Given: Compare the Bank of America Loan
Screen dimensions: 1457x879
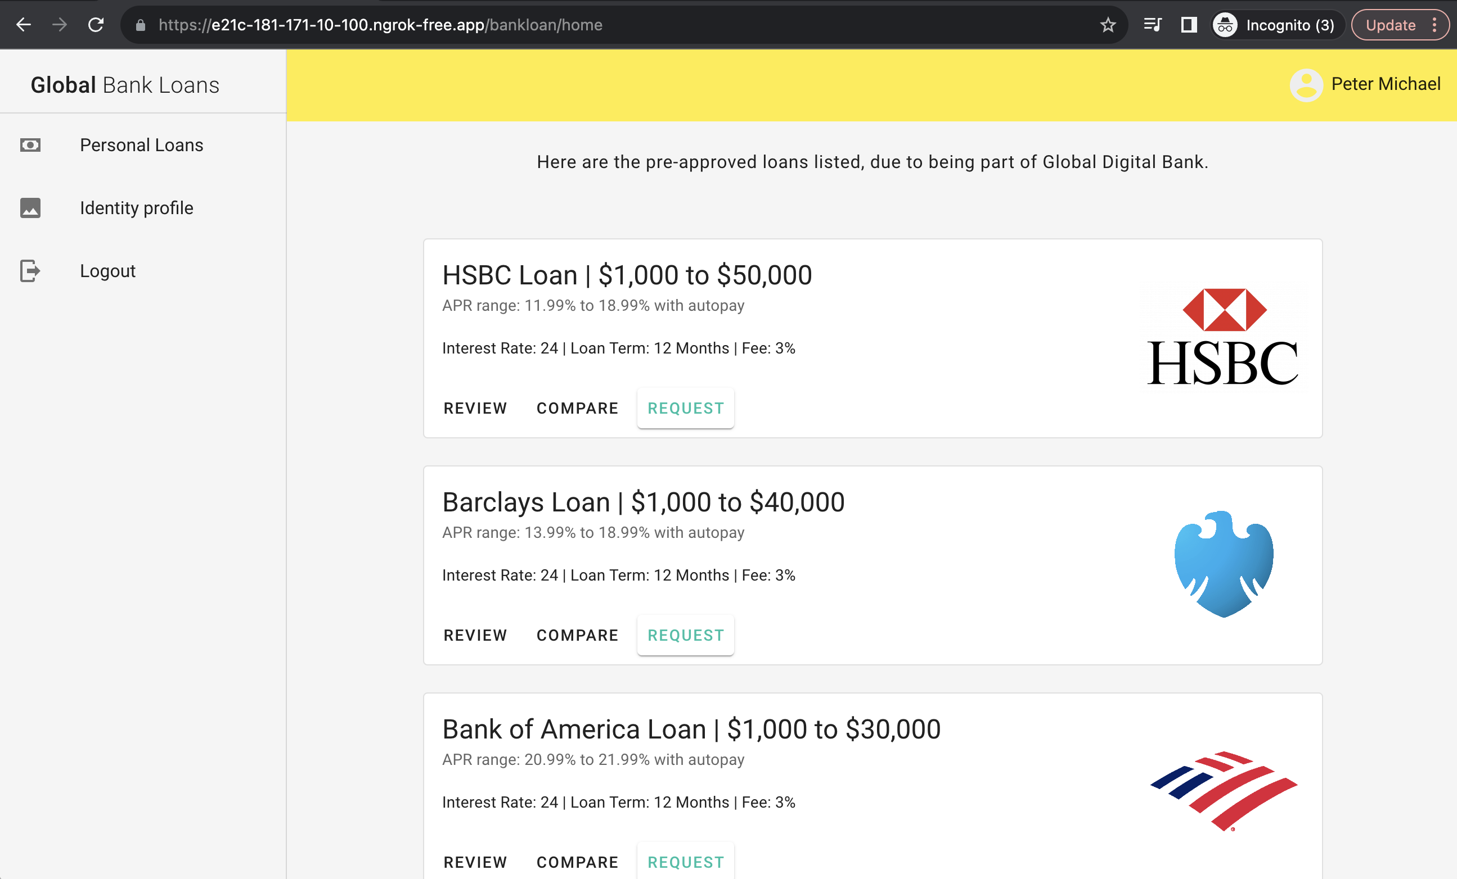Looking at the screenshot, I should click(577, 862).
